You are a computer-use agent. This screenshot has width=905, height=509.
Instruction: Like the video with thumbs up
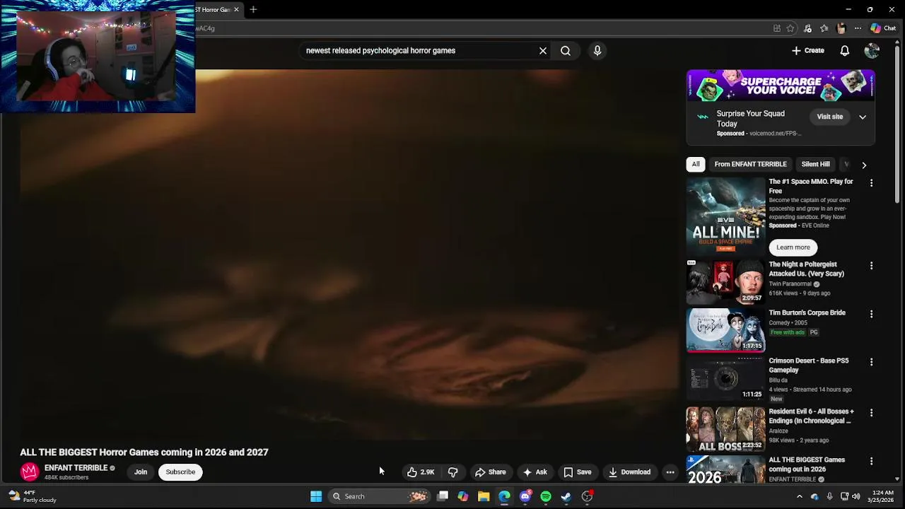coord(420,472)
